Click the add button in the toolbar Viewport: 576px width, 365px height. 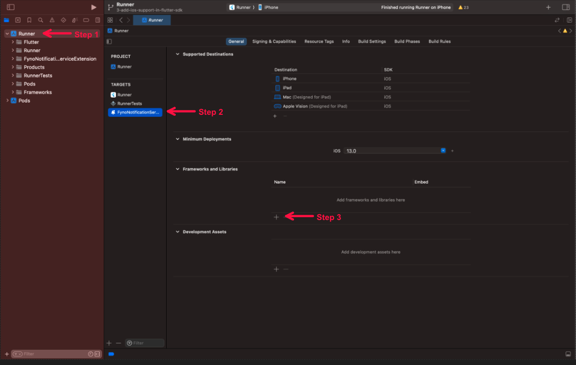(548, 7)
